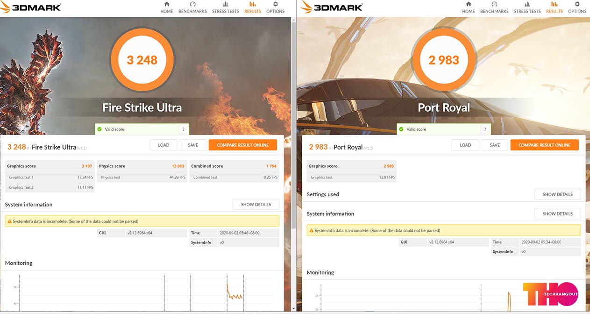
Task: Select RESULTS in the Port Royal window
Action: click(554, 7)
